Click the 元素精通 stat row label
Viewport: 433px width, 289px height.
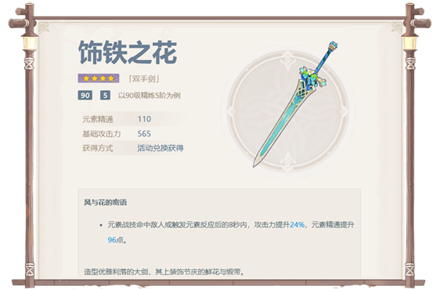click(98, 119)
